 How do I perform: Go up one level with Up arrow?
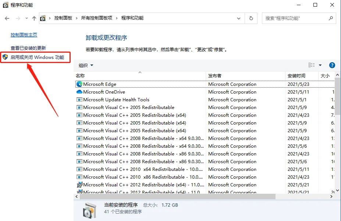(34, 18)
